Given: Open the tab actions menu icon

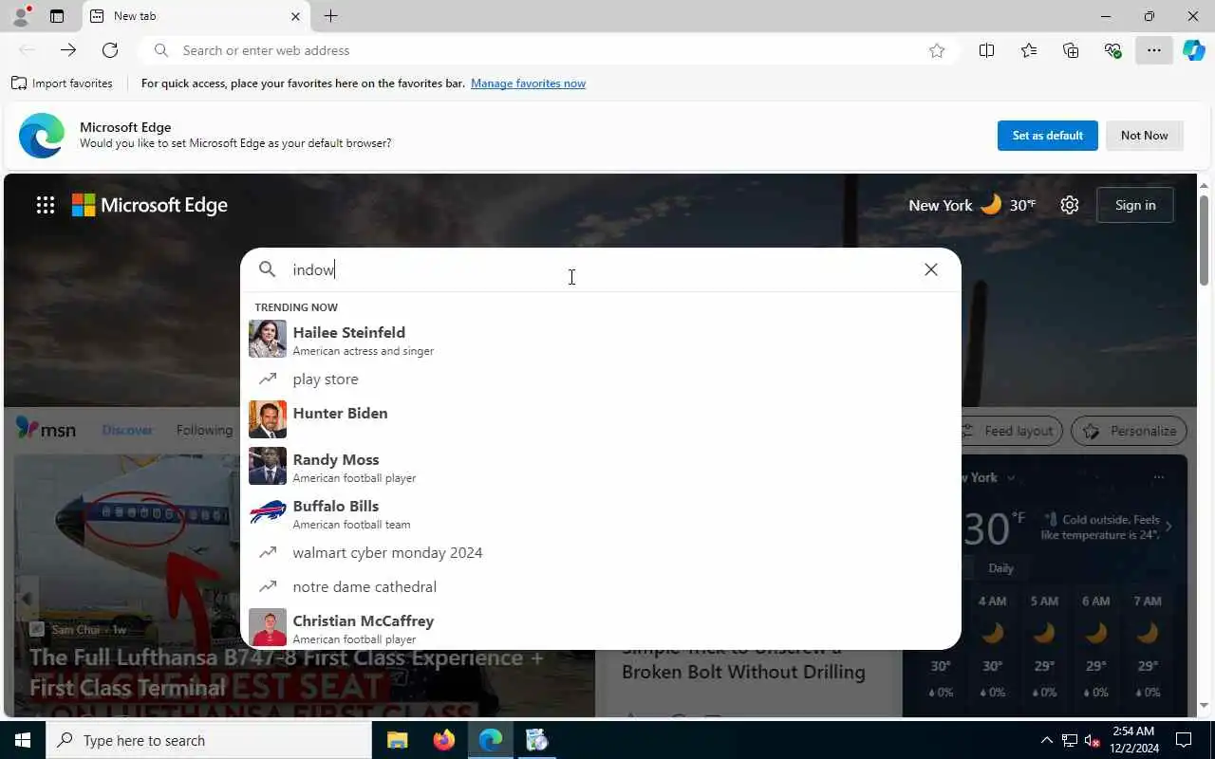Looking at the screenshot, I should pyautogui.click(x=57, y=16).
